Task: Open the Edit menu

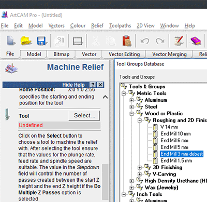Action: pos(18,25)
